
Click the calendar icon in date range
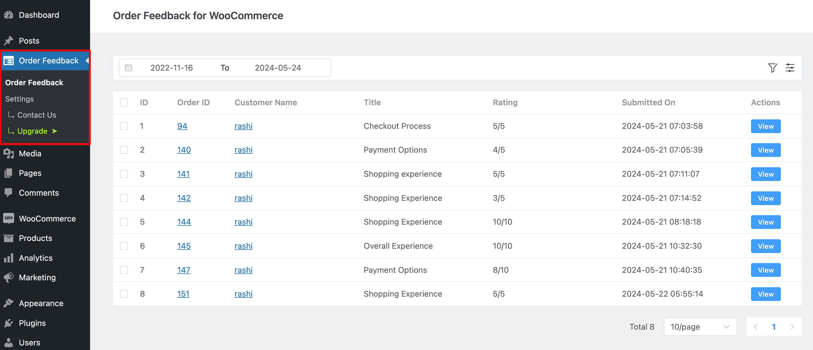pyautogui.click(x=129, y=67)
